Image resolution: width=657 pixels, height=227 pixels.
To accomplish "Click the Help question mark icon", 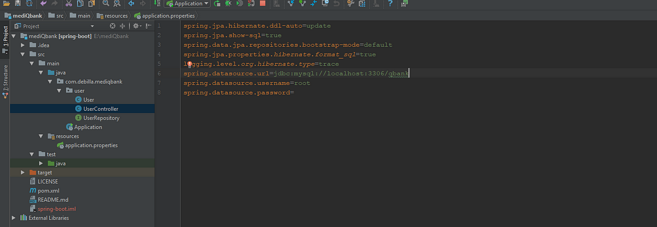I will (x=390, y=4).
